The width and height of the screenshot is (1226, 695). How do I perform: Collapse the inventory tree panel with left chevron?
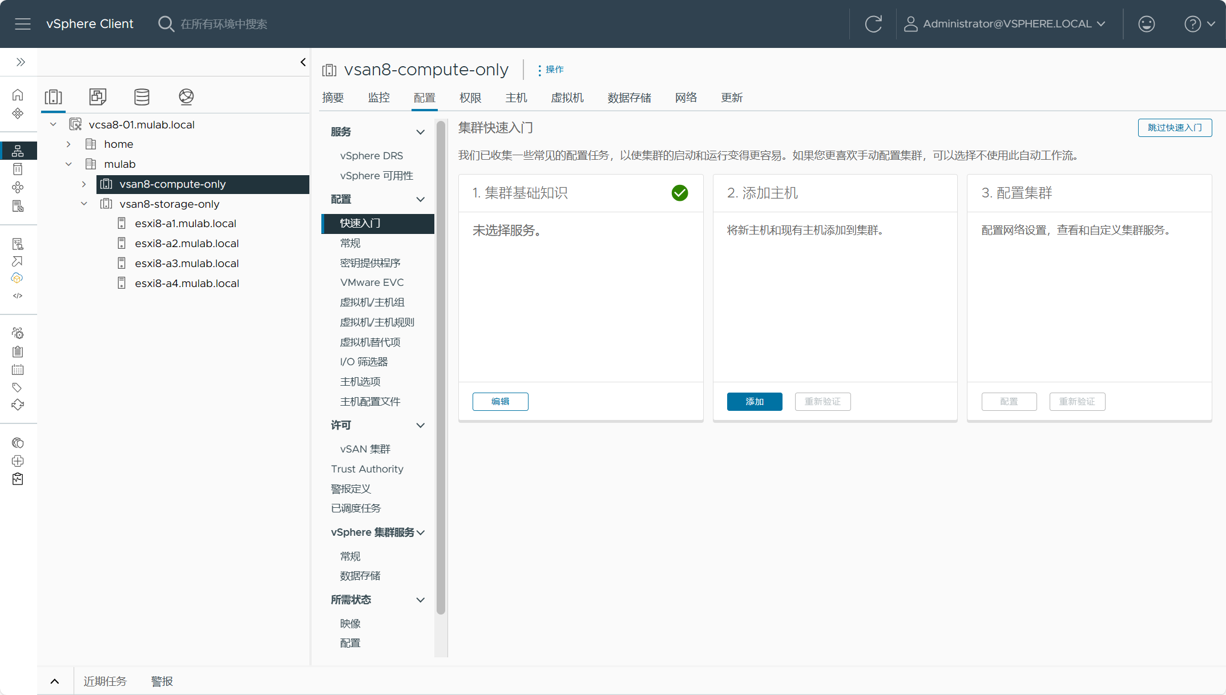[x=303, y=62]
